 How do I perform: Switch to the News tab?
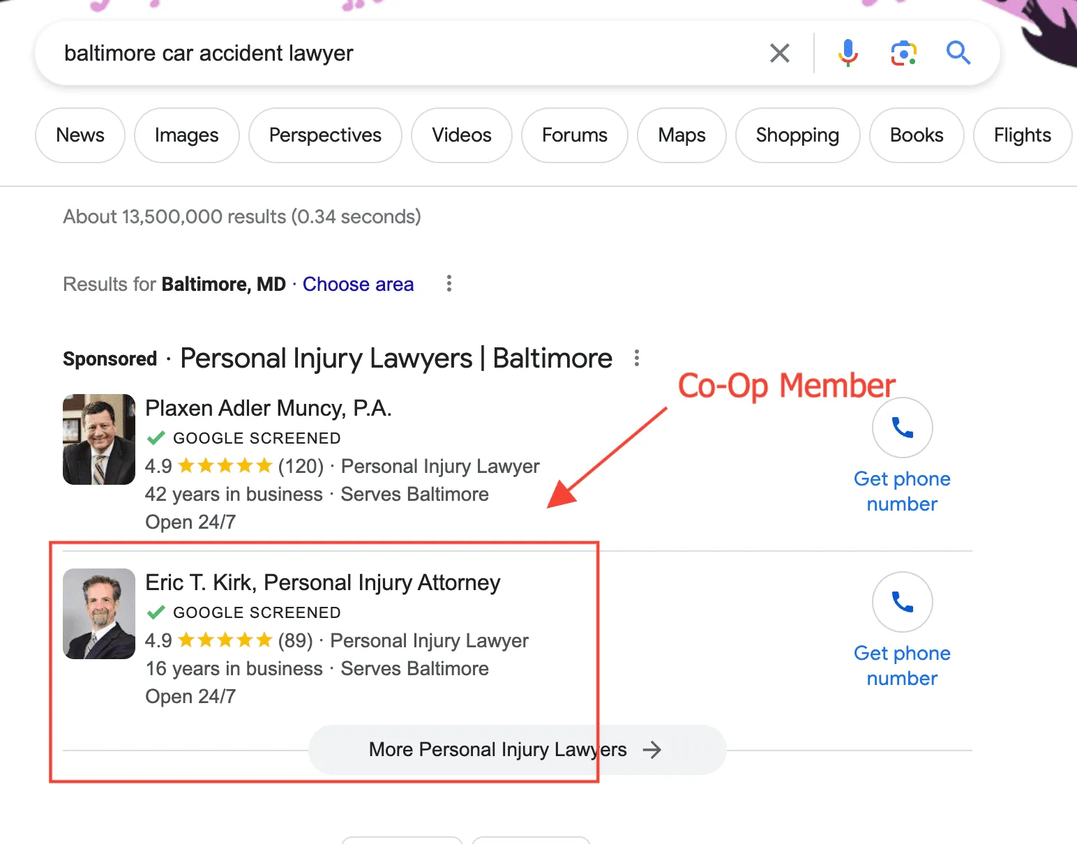[x=80, y=135]
